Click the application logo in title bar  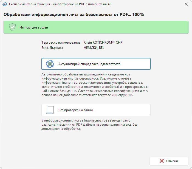(5, 4)
